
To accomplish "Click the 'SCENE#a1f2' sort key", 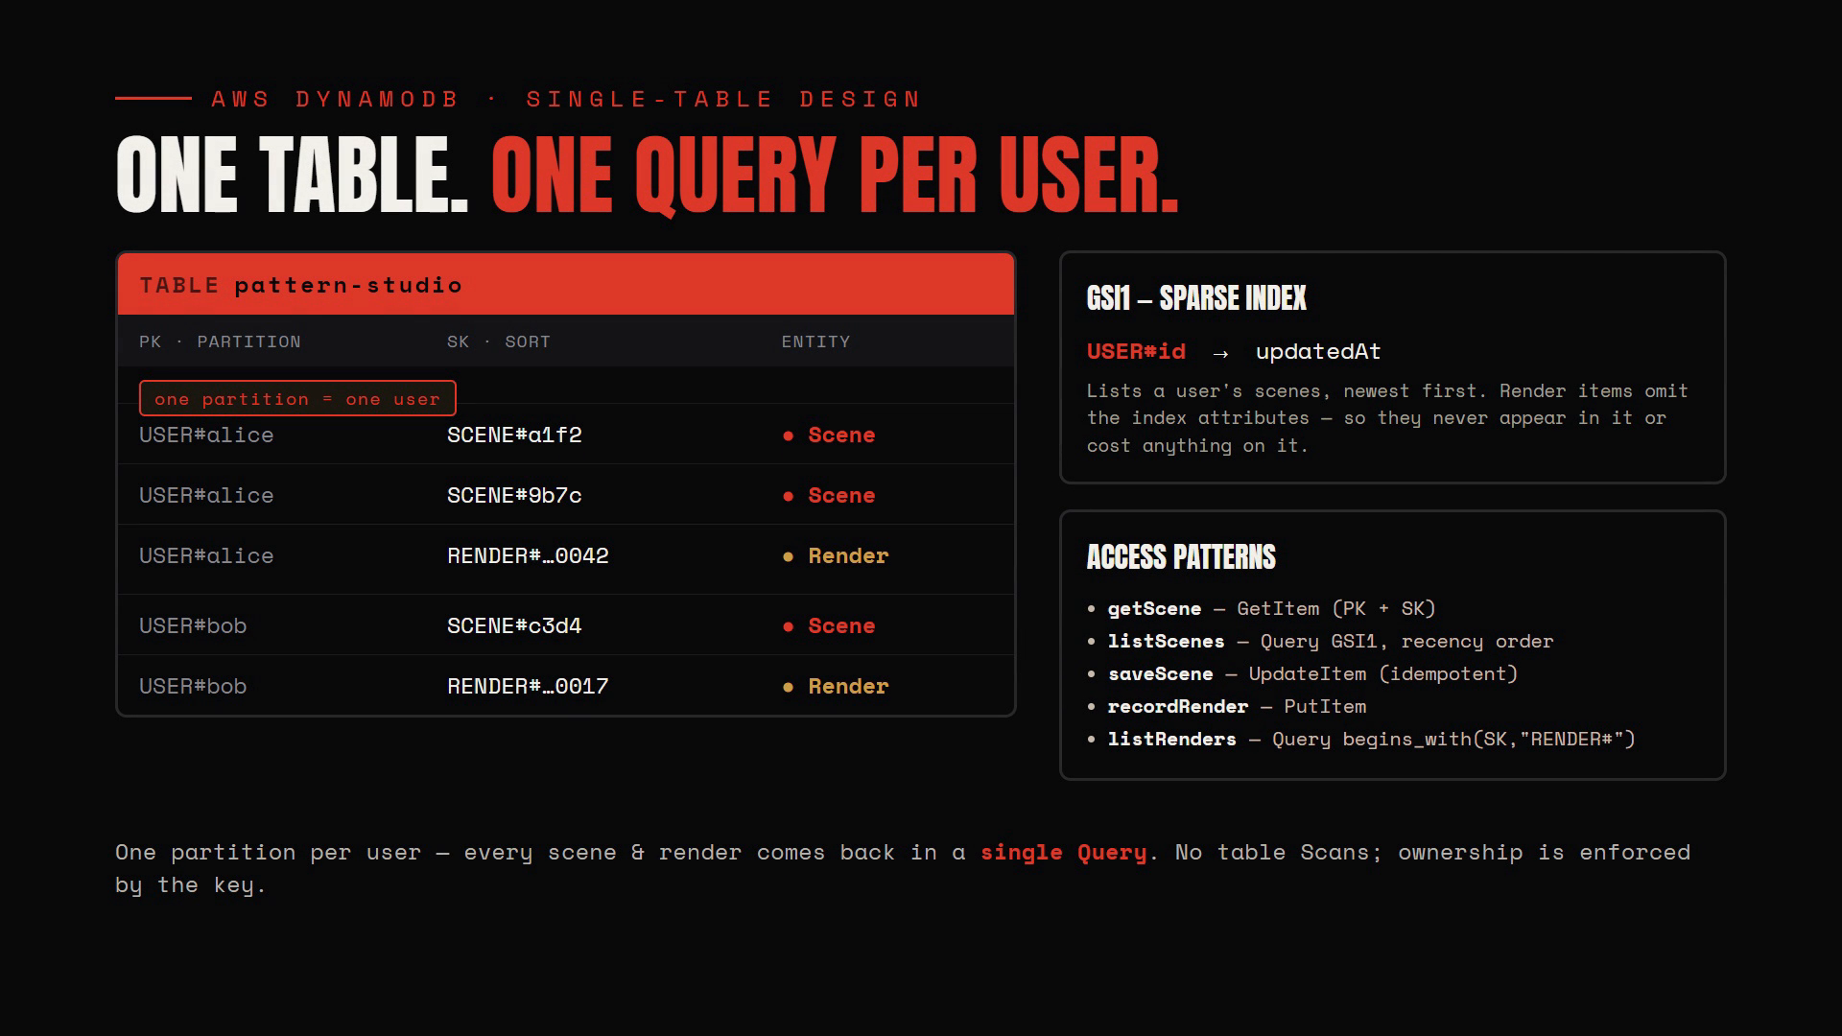I will 514,435.
